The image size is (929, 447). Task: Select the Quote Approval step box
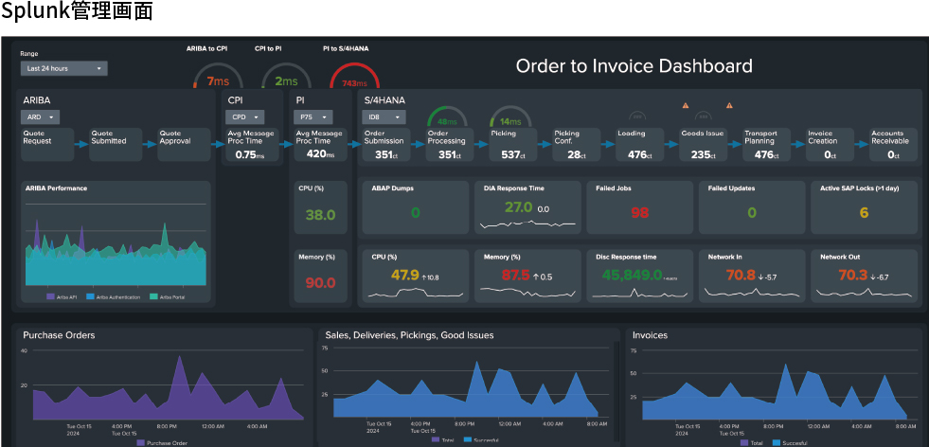pos(184,144)
